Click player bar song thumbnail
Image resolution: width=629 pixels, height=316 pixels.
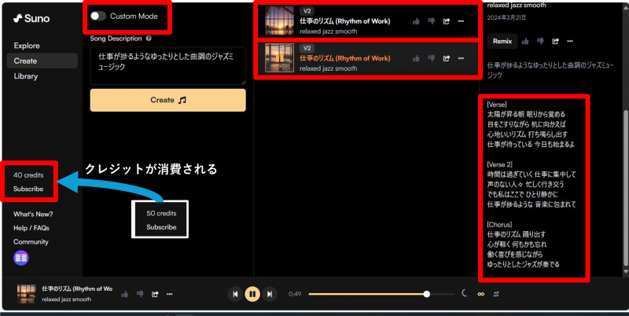(x=27, y=294)
